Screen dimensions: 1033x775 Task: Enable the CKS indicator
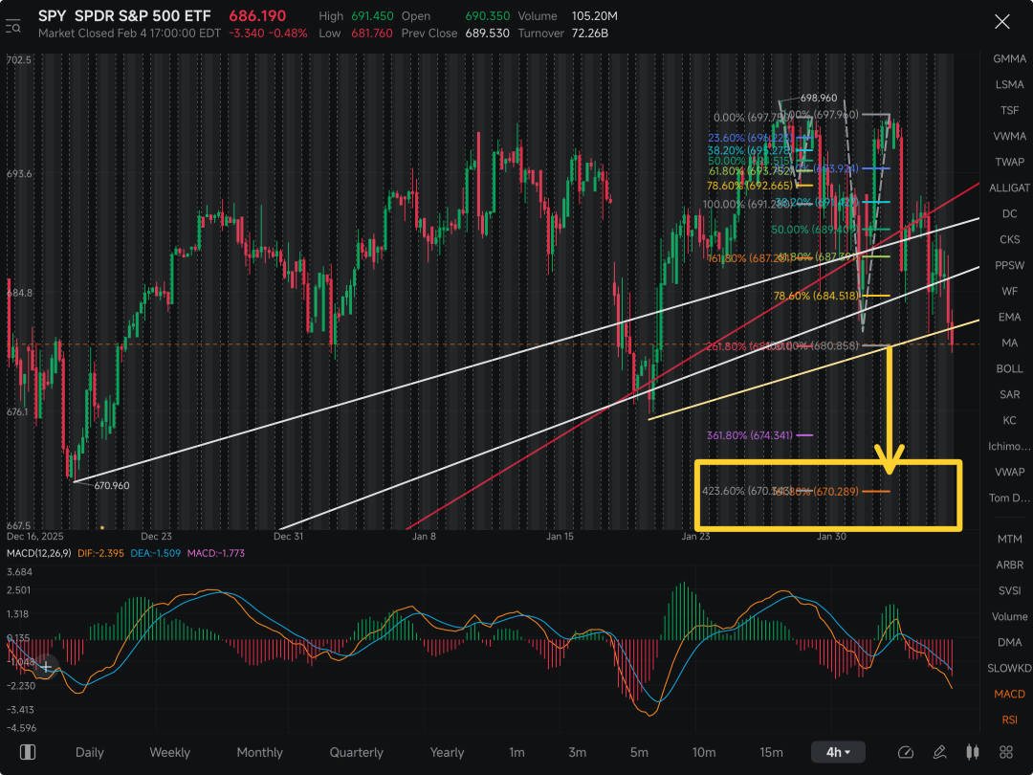[x=1009, y=239]
